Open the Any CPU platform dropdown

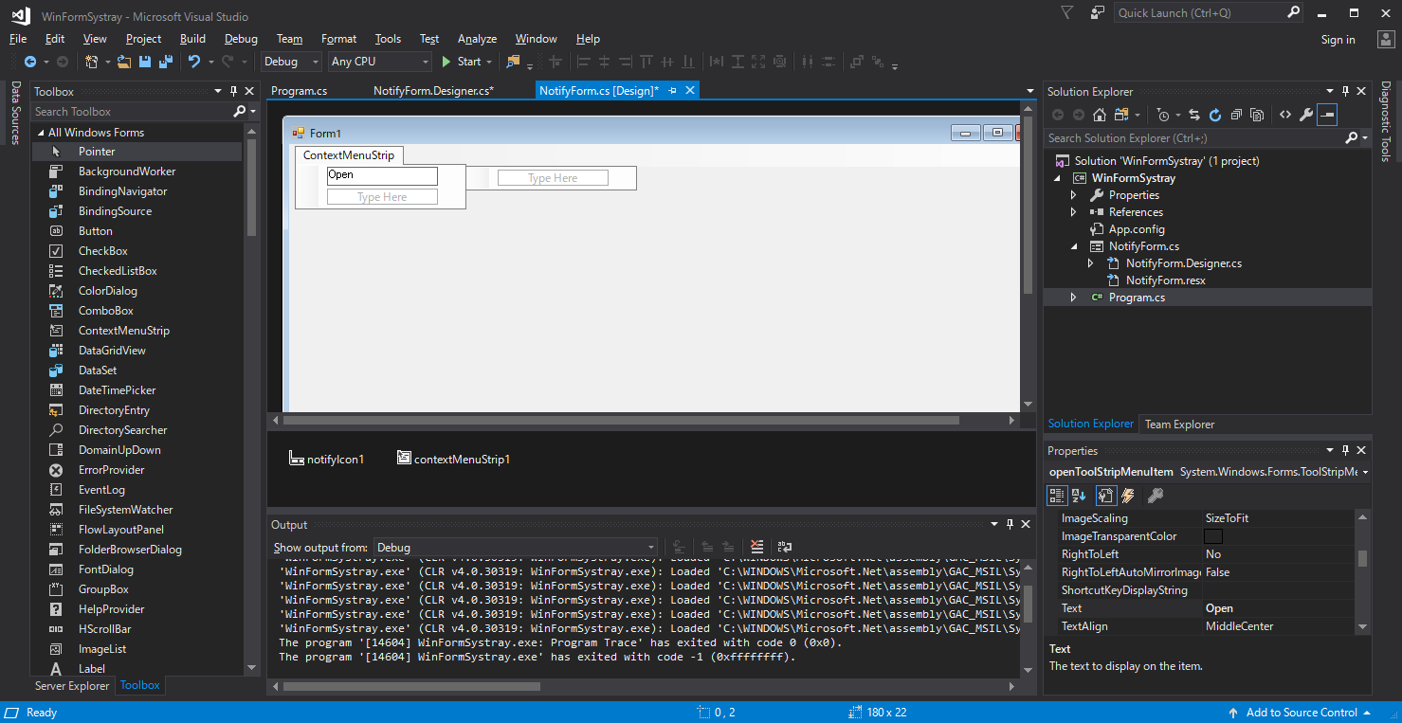[x=379, y=62]
